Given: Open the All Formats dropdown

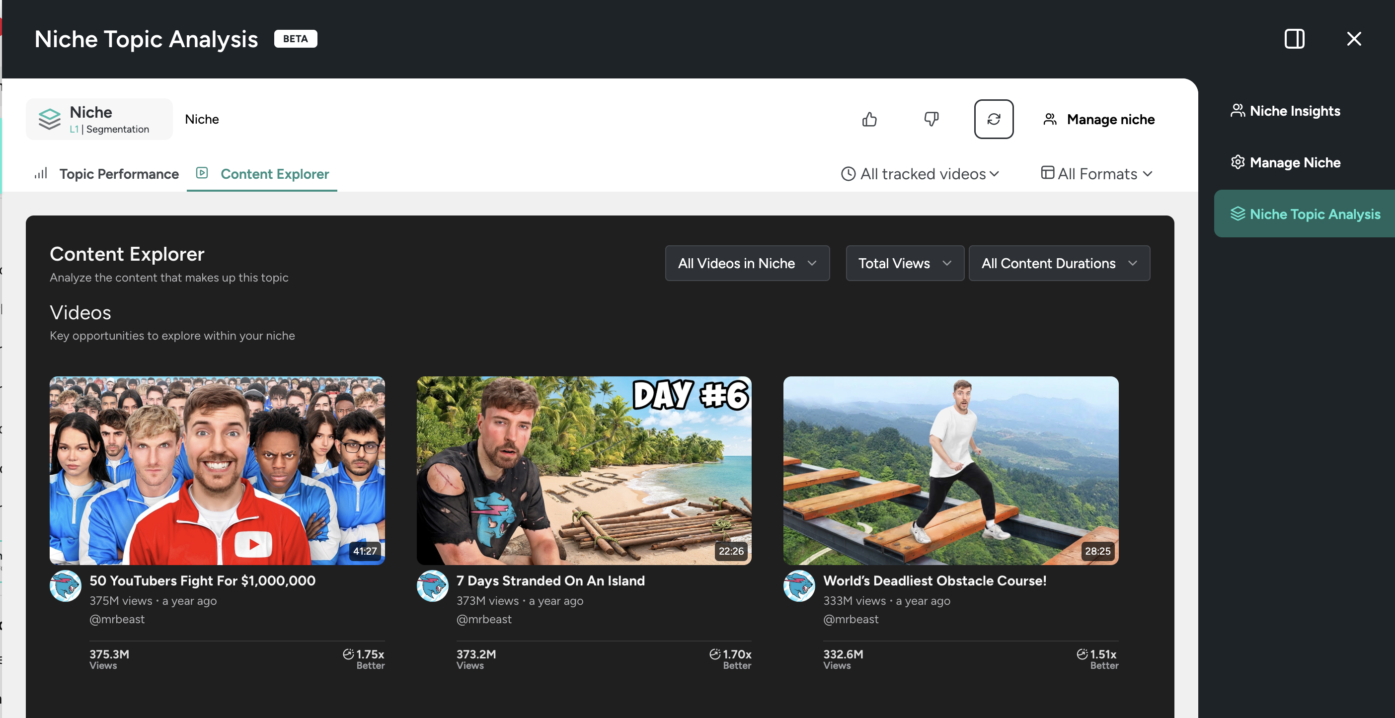Looking at the screenshot, I should click(1096, 174).
